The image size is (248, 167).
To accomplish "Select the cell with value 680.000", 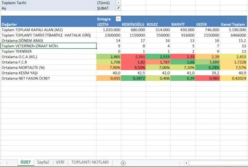I will pos(133,30).
